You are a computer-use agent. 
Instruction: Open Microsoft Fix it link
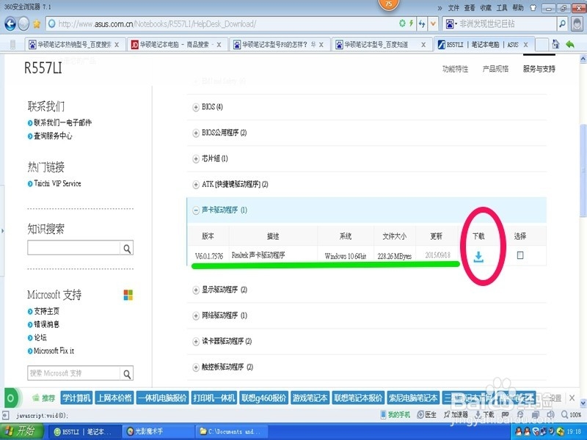(x=54, y=351)
